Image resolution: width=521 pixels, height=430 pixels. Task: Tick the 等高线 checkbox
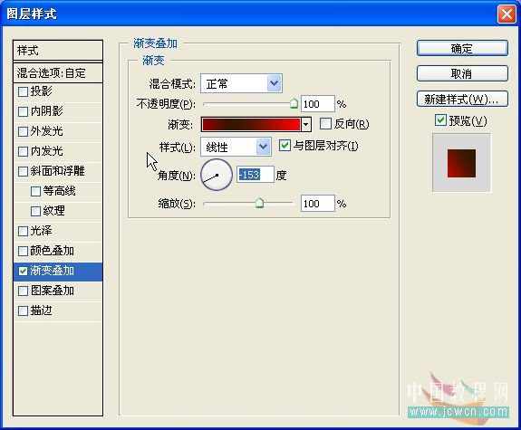pyautogui.click(x=35, y=191)
